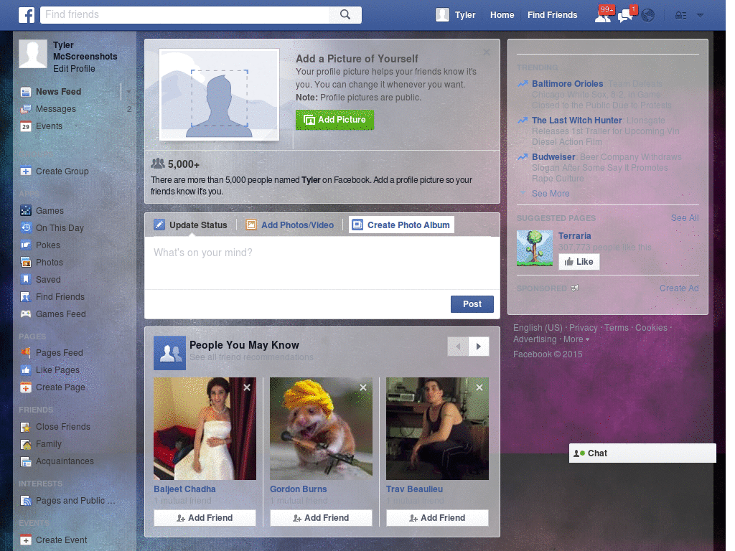735x551 pixels.
Task: Switch to Update Status tab
Action: [x=191, y=225]
